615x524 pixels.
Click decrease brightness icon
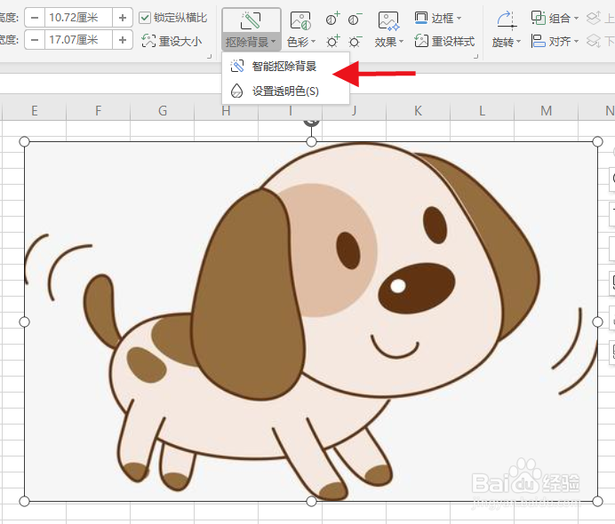[355, 41]
